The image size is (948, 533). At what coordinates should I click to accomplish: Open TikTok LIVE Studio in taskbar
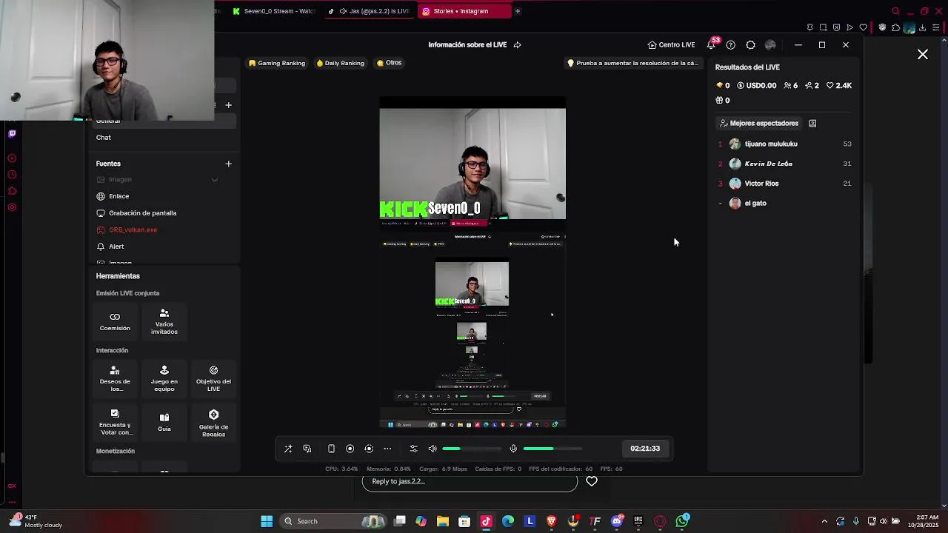pos(486,521)
